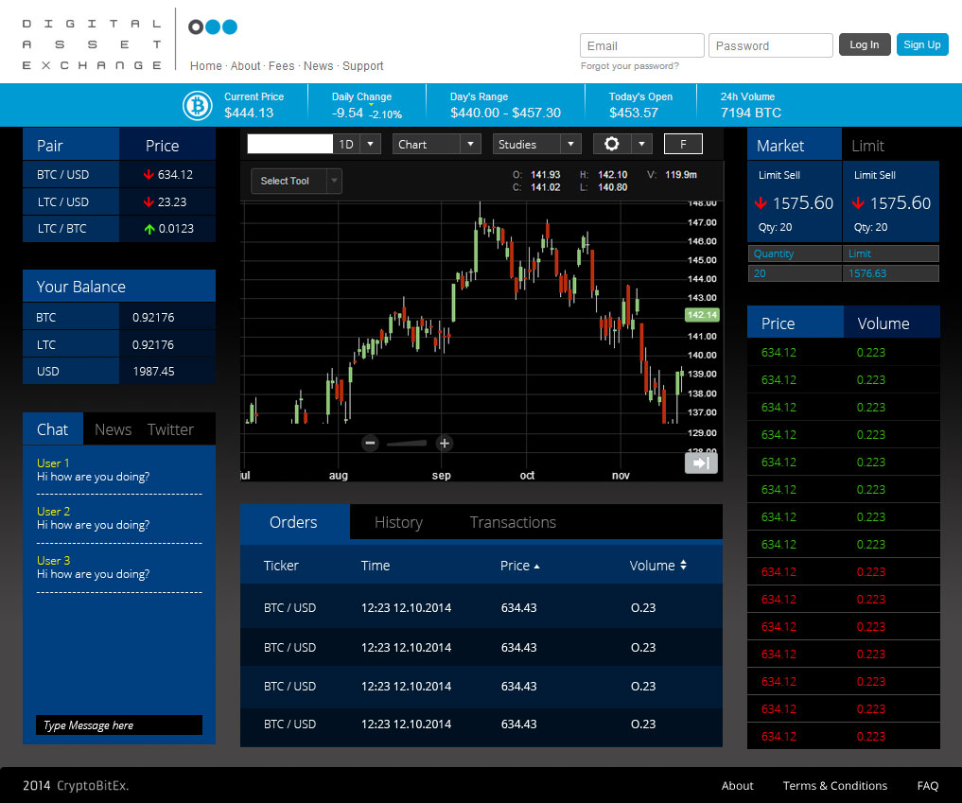Click the Ticker column header
The height and width of the screenshot is (803, 962).
(281, 566)
